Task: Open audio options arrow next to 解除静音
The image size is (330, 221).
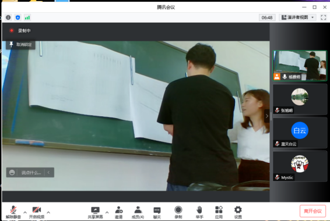Action: coord(25,212)
